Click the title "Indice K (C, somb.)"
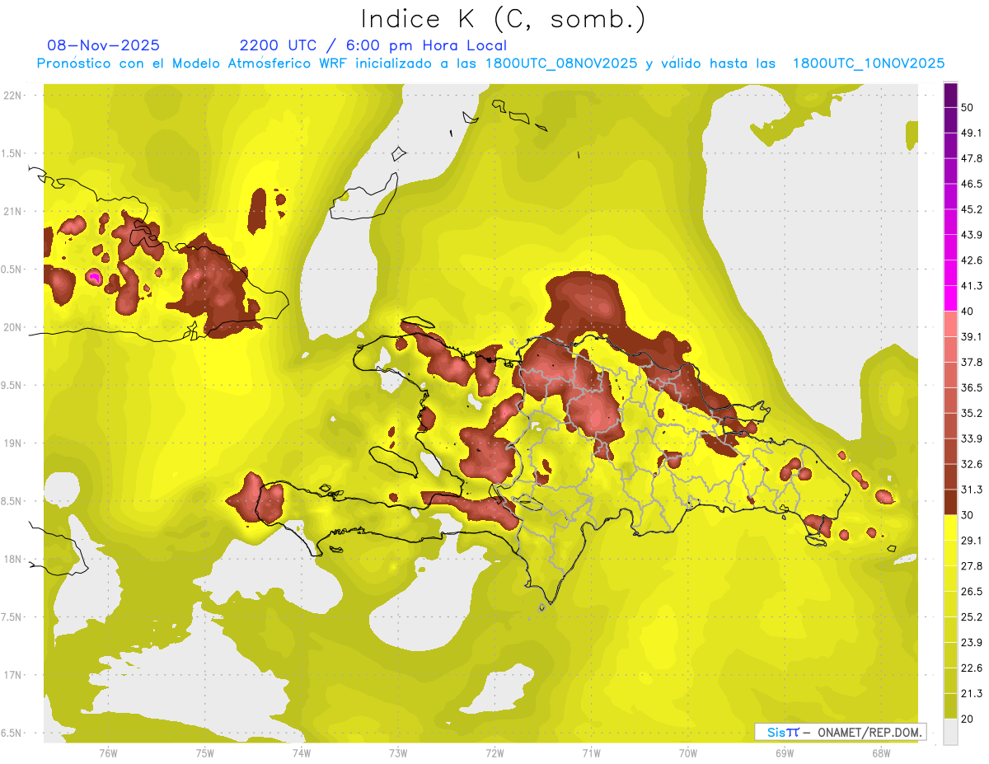This screenshot has width=989, height=764. point(503,19)
